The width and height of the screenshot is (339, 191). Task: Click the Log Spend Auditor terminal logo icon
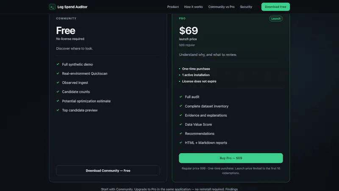[52, 7]
